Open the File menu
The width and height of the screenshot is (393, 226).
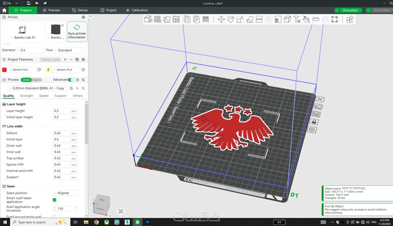pos(7,3)
